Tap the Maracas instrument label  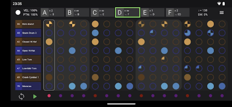pos(28,86)
